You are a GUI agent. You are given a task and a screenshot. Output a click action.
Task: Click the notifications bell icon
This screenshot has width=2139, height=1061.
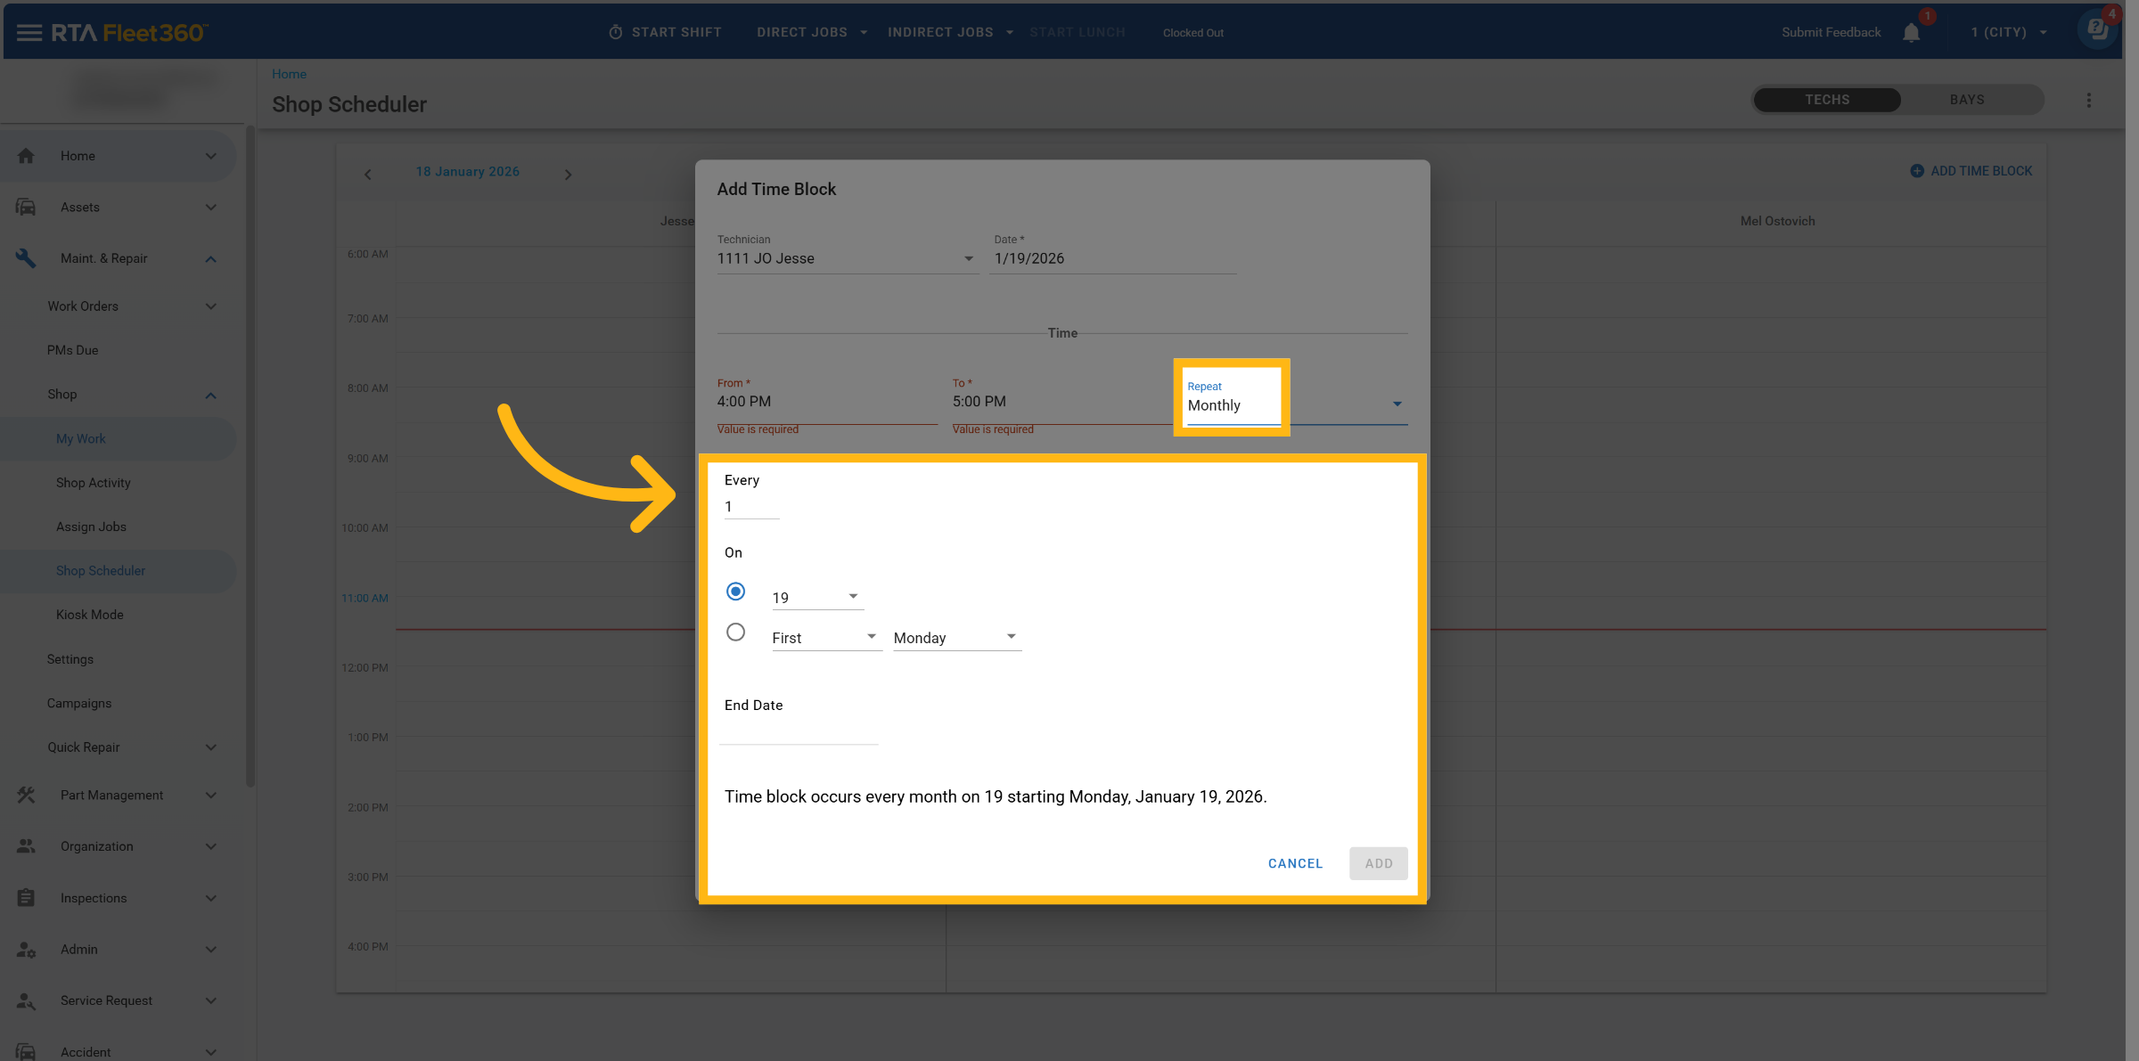coord(1911,33)
